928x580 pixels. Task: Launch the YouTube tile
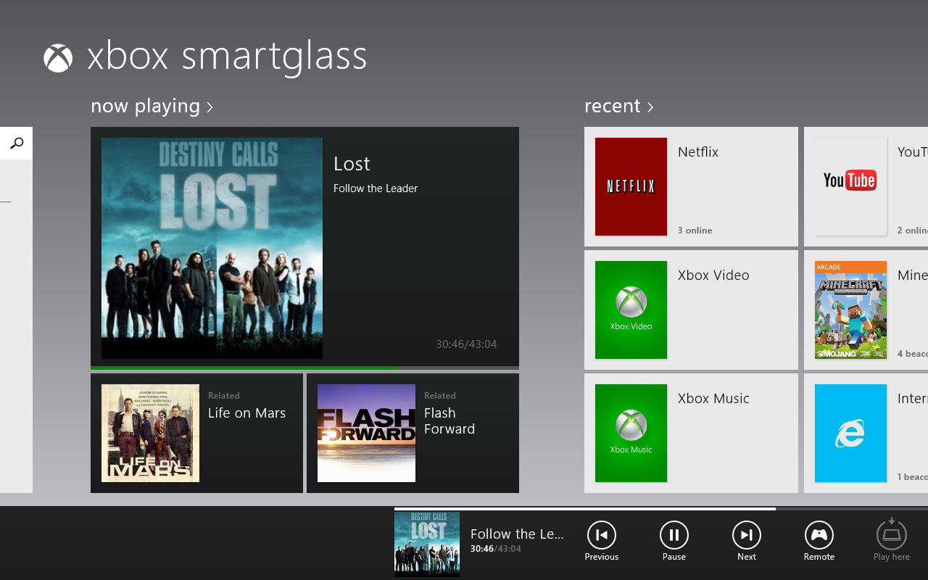[850, 186]
